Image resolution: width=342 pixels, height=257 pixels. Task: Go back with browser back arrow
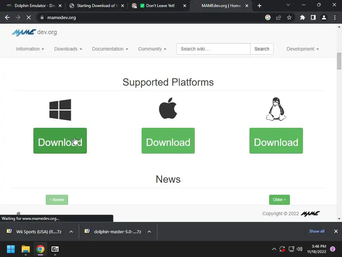[7, 17]
